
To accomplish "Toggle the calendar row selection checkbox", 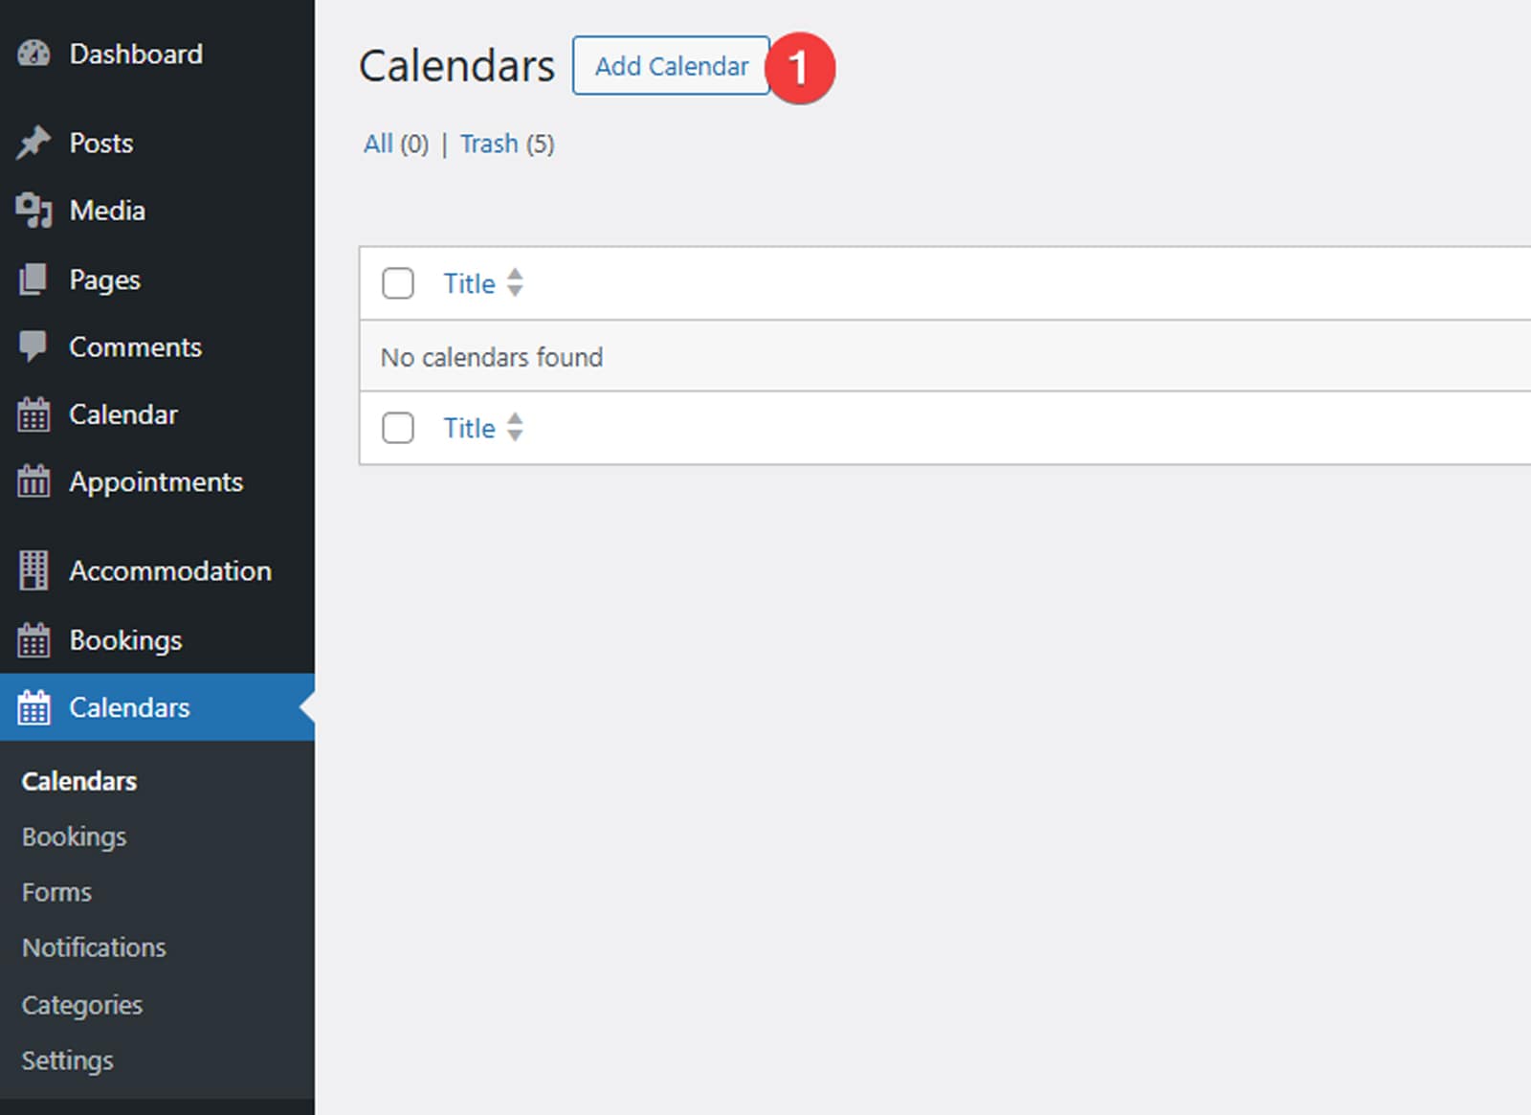I will coord(398,284).
